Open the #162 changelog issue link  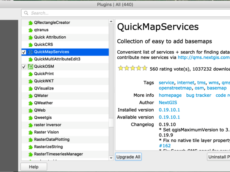[165, 146]
